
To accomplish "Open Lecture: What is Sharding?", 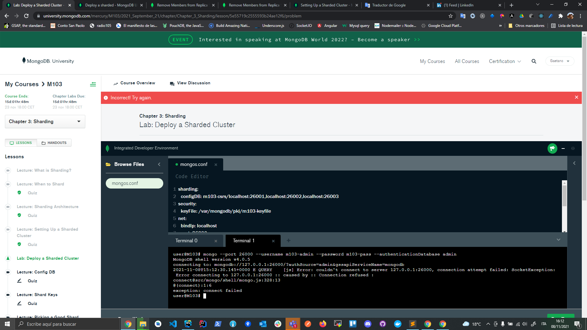I will point(44,170).
